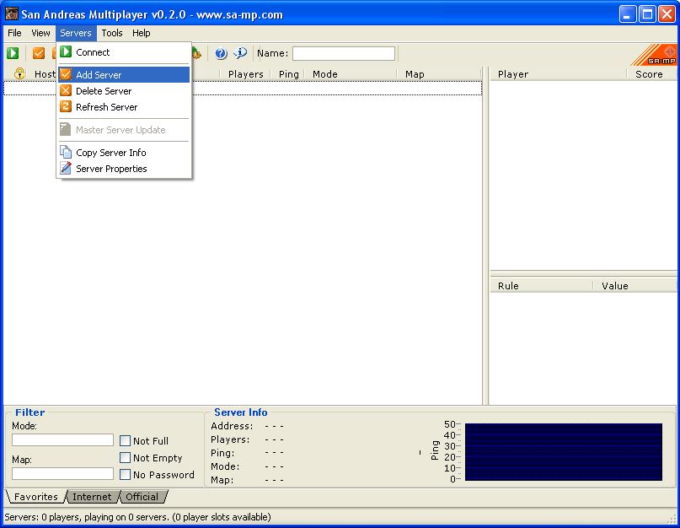Close the open Servers menu via its title
The image size is (680, 528).
[x=76, y=33]
